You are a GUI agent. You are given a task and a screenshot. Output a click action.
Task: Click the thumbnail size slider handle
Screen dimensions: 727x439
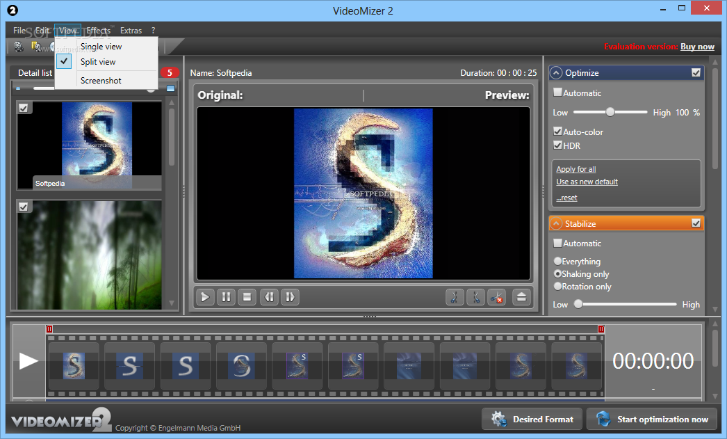point(151,88)
